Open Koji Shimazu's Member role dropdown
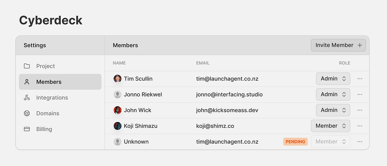387x166 pixels. [x=330, y=126]
